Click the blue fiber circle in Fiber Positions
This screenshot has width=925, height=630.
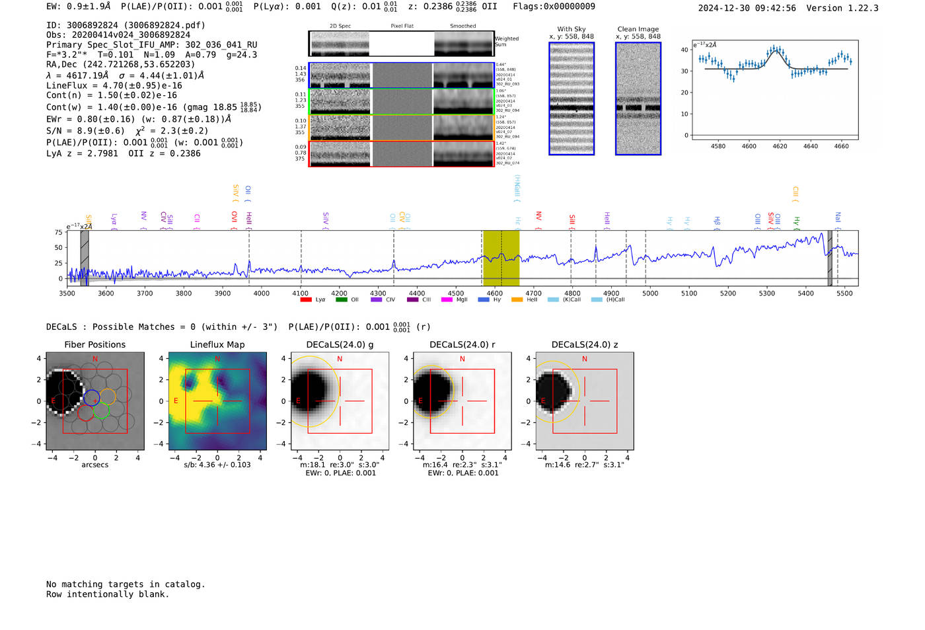click(91, 397)
